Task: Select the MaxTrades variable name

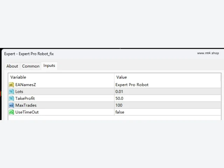Action: [x=26, y=105]
